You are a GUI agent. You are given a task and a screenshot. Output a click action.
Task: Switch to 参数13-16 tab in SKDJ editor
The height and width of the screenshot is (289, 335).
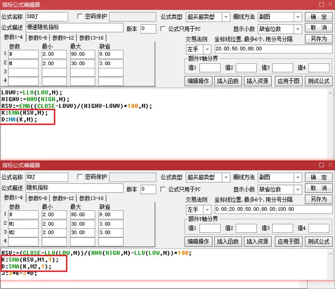tap(92, 38)
